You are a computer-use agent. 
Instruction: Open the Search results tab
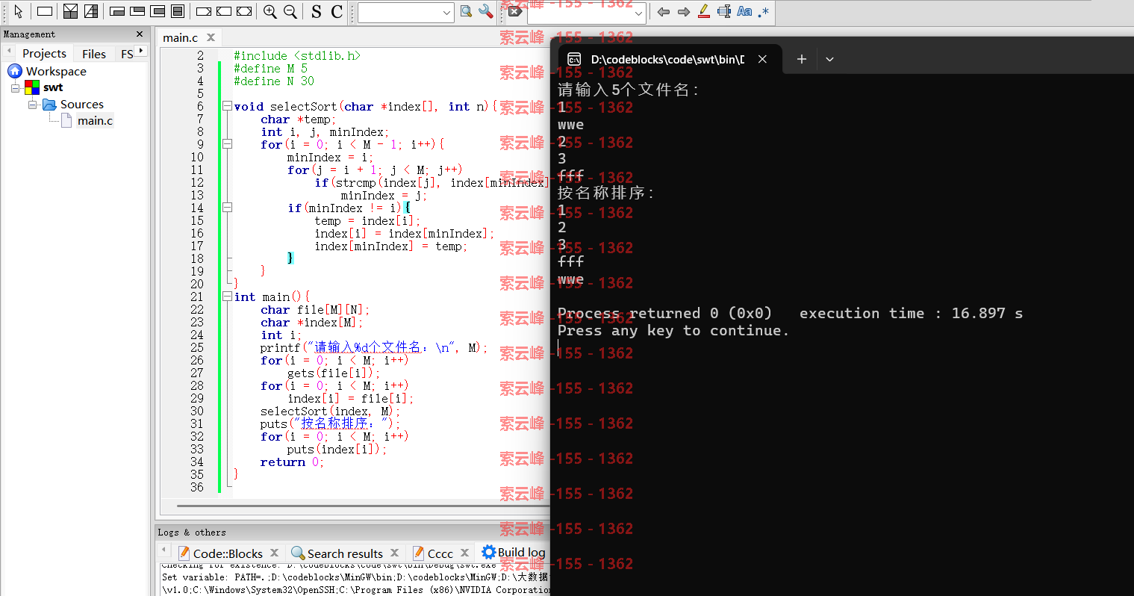(x=337, y=553)
